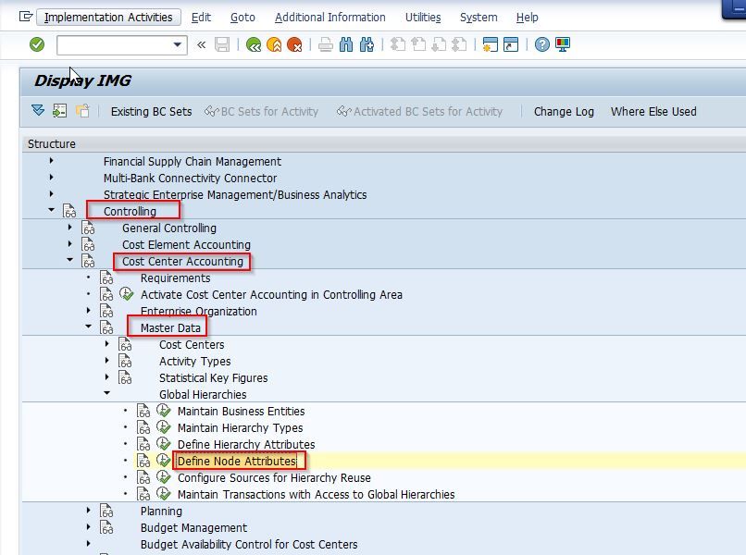The width and height of the screenshot is (746, 555).
Task: Select the Budget Management row
Action: (193, 528)
